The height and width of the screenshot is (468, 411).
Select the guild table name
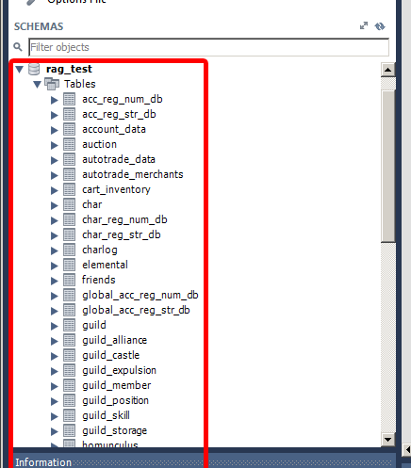click(x=94, y=325)
